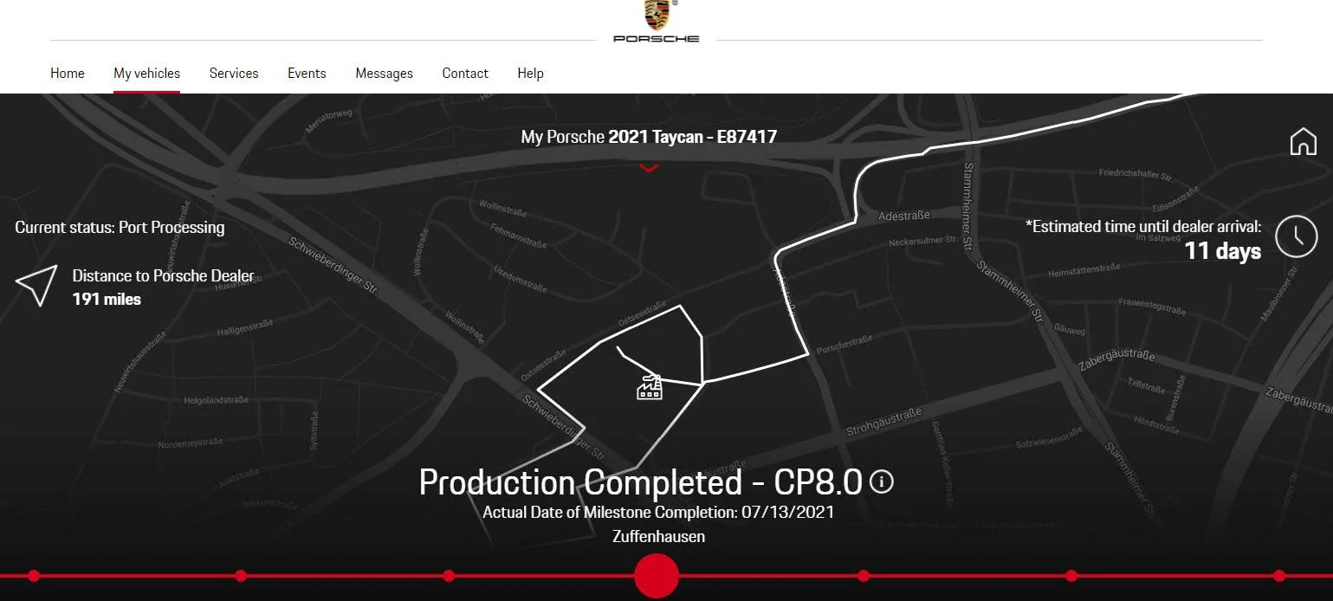Click the Strohgäustraße street label on map
The height and width of the screenshot is (601, 1333).
pos(883,422)
